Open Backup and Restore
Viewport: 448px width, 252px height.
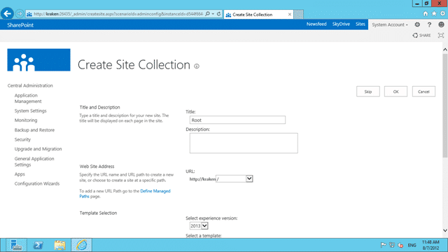(34, 129)
